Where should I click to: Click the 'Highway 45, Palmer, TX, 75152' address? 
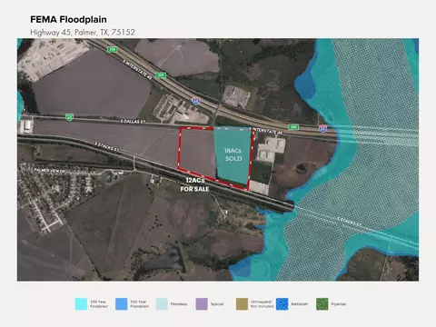(83, 33)
